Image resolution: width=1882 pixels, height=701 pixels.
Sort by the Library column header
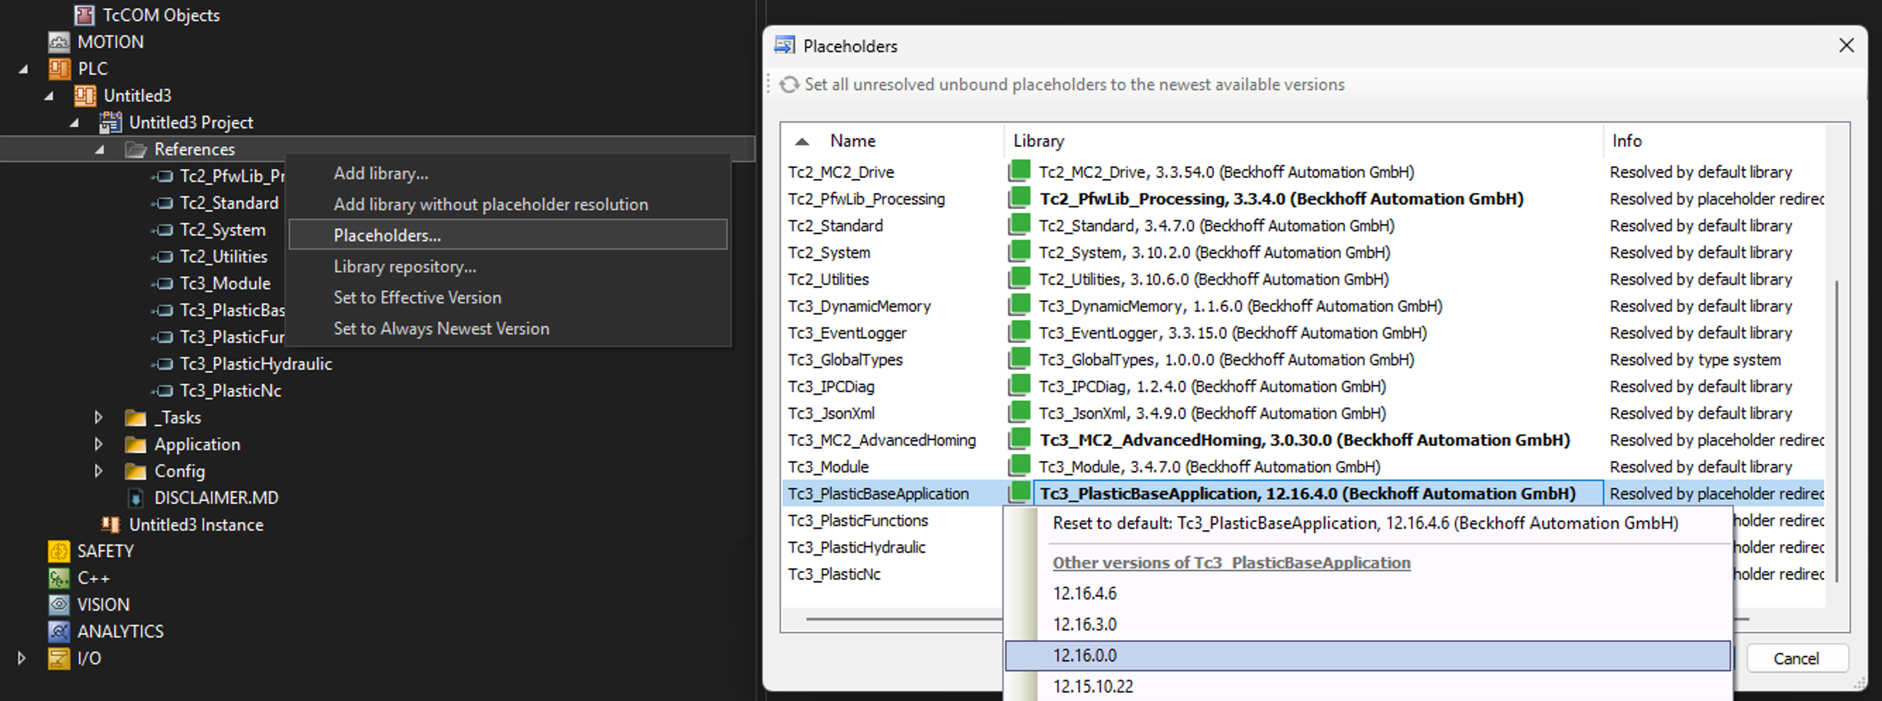(1304, 140)
